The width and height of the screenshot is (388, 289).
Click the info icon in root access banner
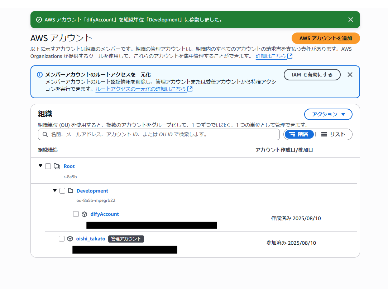click(x=40, y=75)
